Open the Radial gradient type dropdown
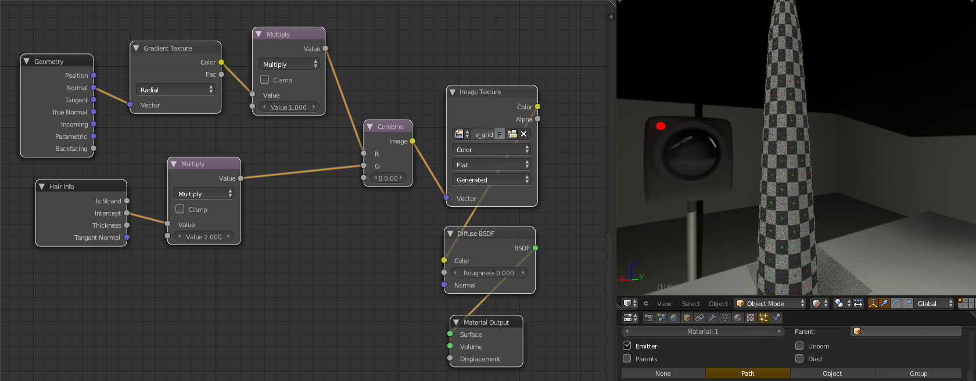976x381 pixels. pos(175,89)
